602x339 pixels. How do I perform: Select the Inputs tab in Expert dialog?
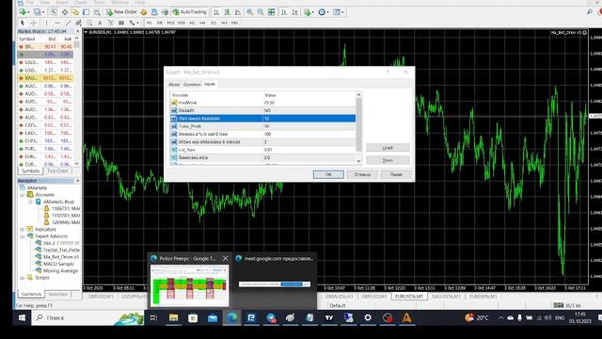coord(210,84)
